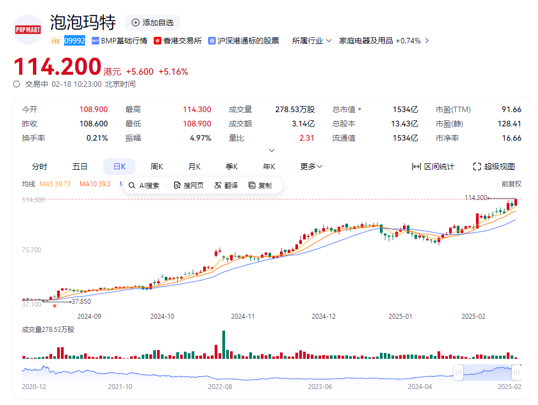Click the 香港交易所 flag icon
538x405 pixels.
point(158,41)
